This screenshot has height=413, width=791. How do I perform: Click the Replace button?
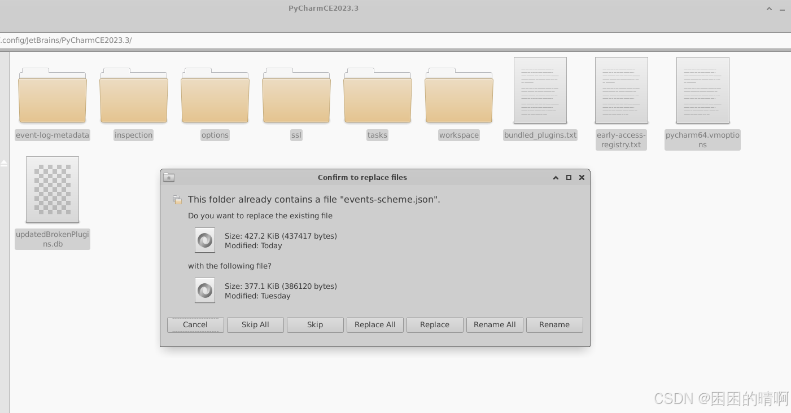435,324
